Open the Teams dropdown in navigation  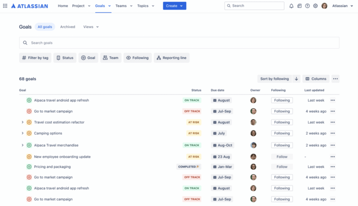pos(124,6)
